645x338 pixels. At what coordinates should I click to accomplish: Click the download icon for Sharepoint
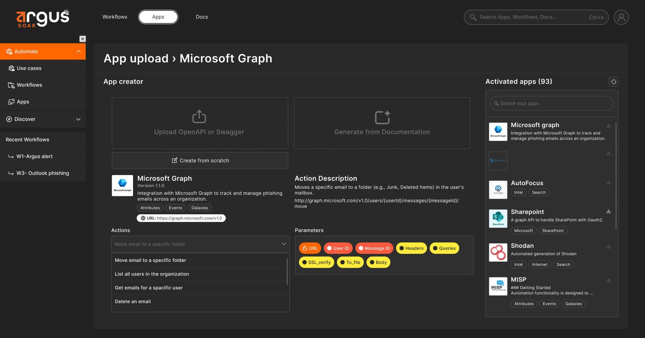(x=609, y=212)
